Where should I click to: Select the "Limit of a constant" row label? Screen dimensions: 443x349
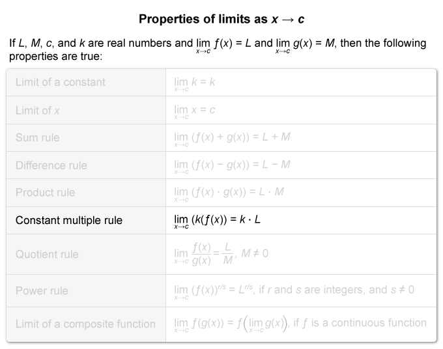coord(61,82)
